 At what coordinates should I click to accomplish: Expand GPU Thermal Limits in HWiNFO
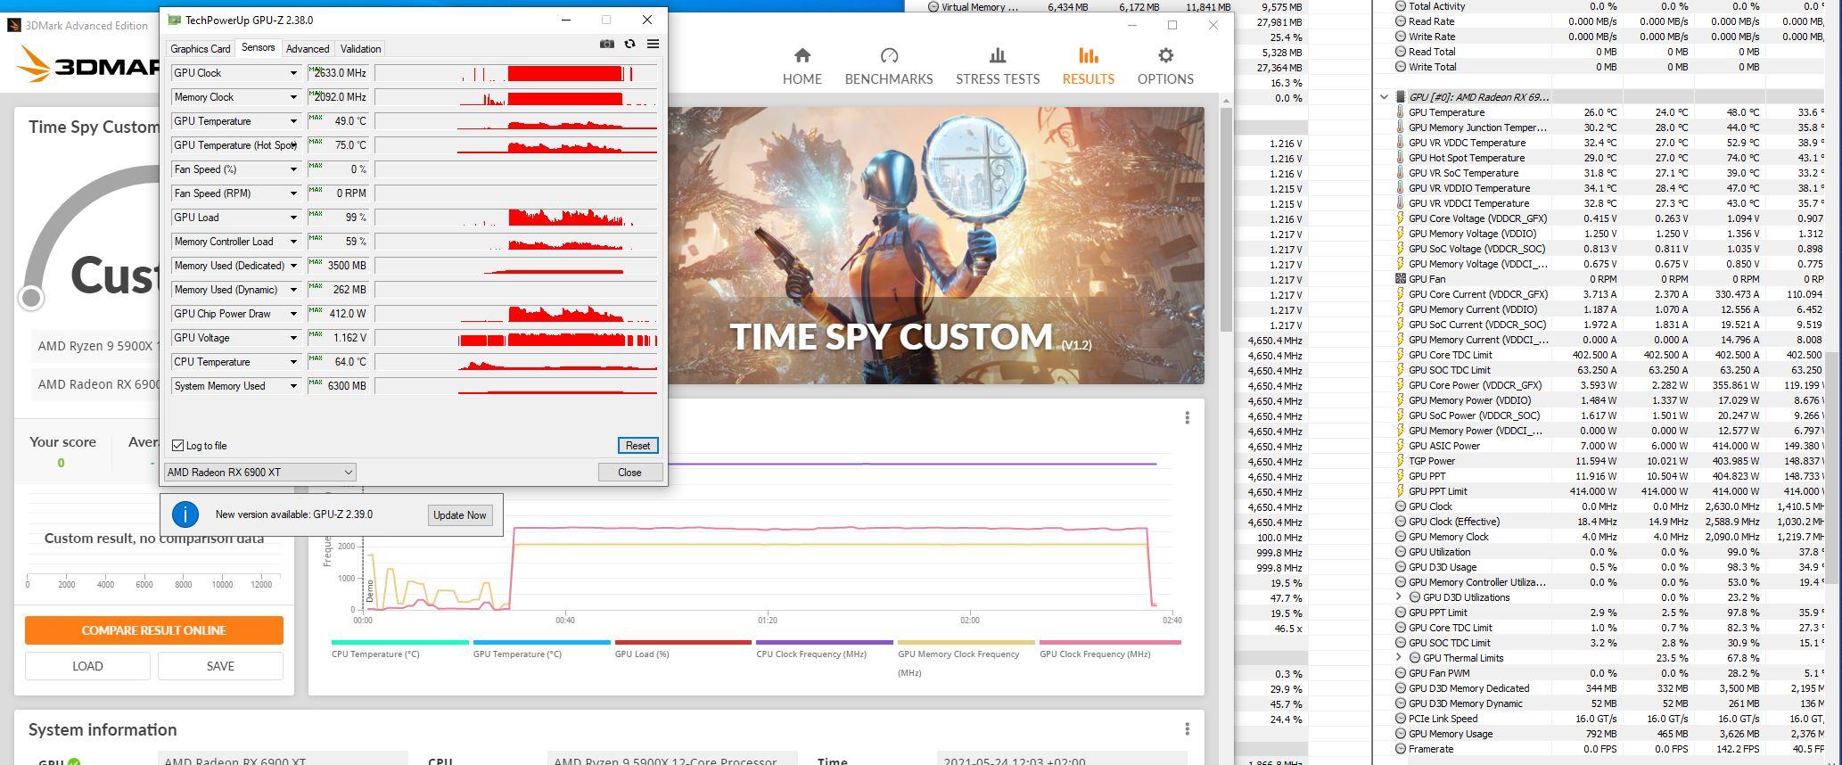tap(1399, 658)
